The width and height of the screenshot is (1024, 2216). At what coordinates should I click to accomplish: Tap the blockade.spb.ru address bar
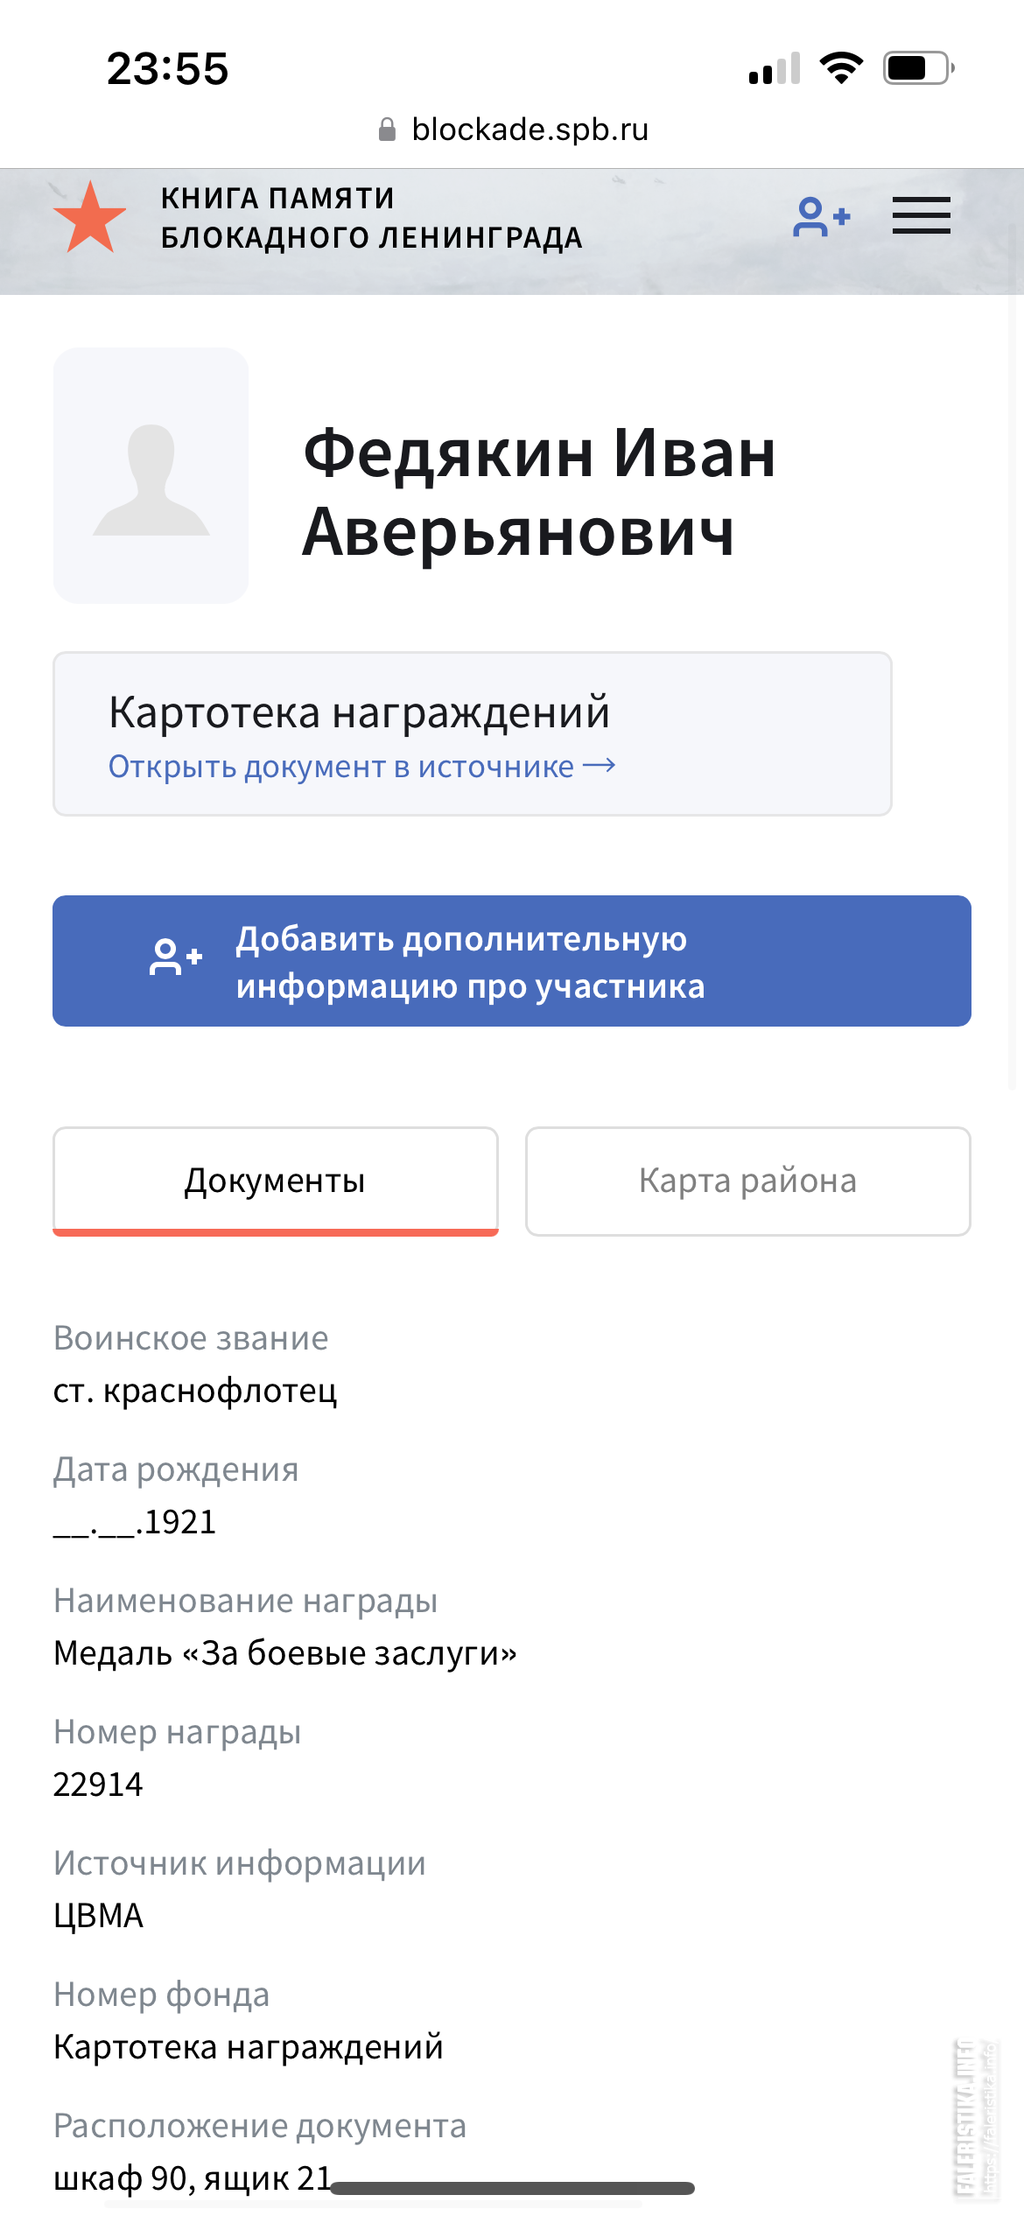[513, 130]
